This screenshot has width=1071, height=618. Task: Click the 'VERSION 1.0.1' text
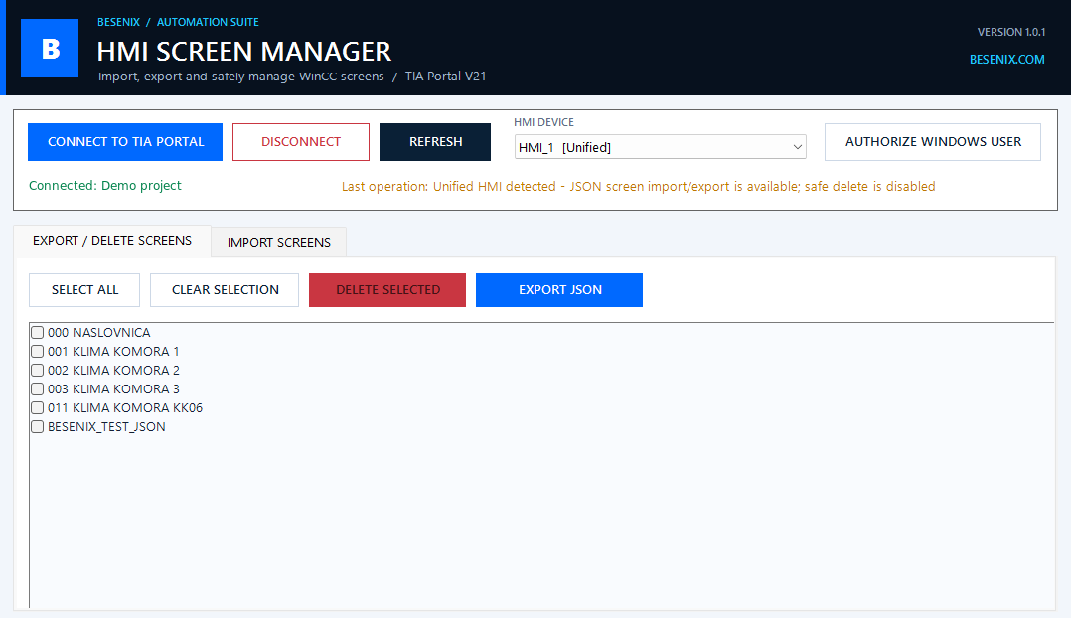click(x=1011, y=32)
